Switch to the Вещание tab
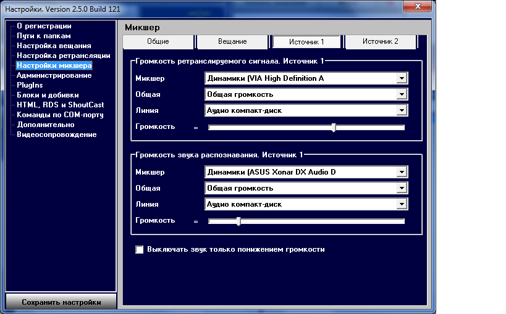The height and width of the screenshot is (314, 506). (x=232, y=41)
